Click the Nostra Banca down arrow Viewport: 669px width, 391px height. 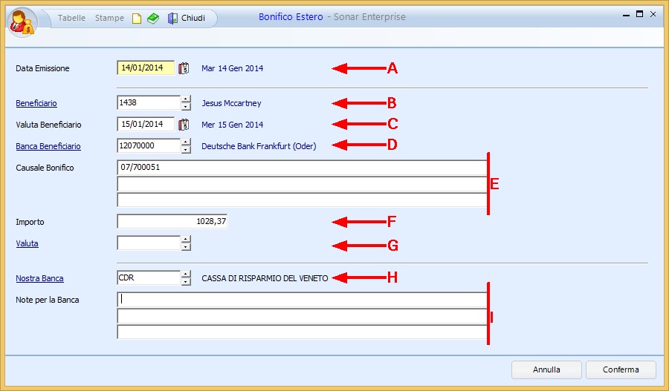point(186,282)
